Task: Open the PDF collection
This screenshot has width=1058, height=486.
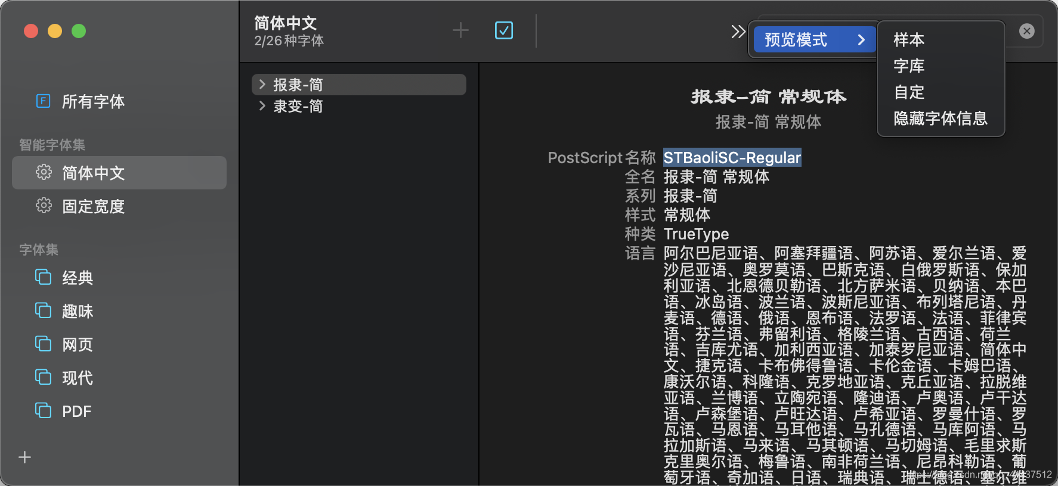Action: [x=119, y=411]
